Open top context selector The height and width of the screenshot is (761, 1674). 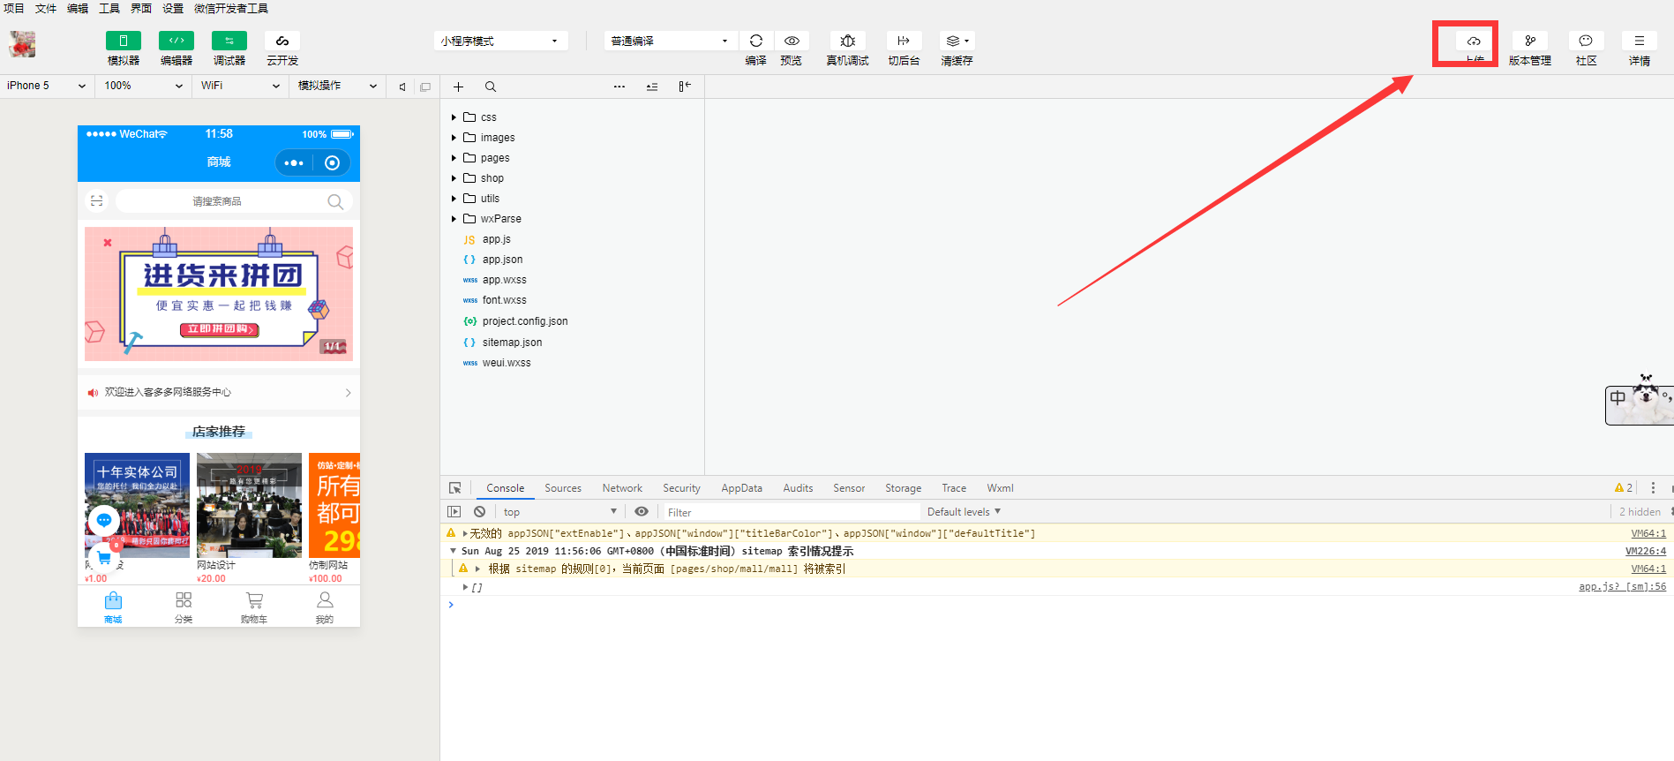(x=560, y=512)
